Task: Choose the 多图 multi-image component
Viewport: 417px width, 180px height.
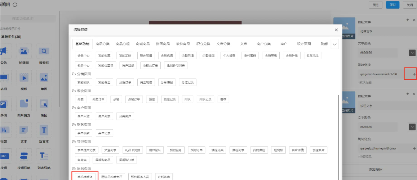Action: point(5,103)
